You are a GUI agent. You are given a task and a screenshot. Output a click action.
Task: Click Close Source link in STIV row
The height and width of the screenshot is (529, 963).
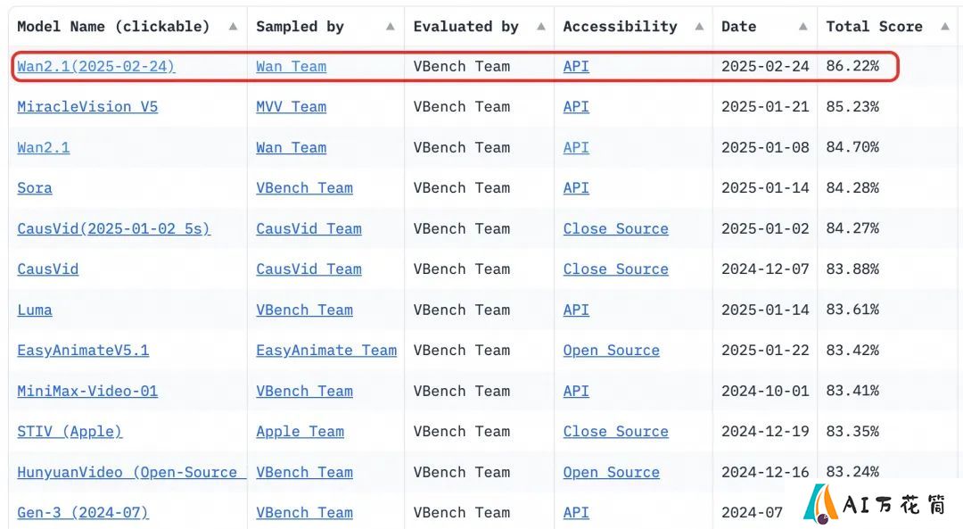click(615, 431)
